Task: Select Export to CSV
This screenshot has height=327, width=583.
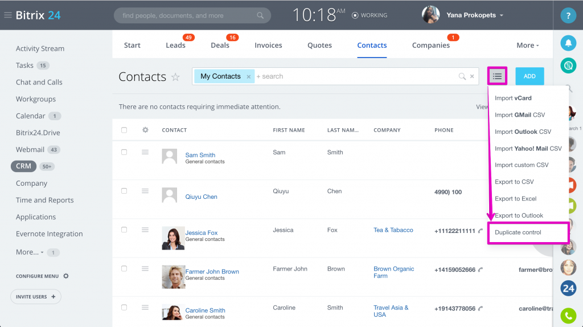Action: tap(514, 182)
